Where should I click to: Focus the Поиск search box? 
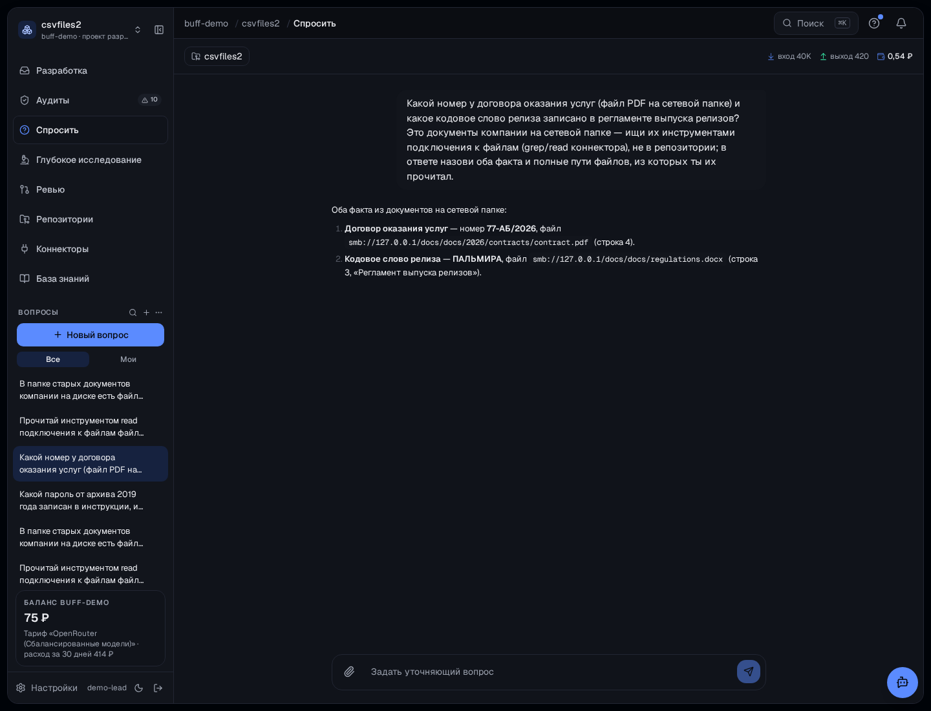coord(816,23)
